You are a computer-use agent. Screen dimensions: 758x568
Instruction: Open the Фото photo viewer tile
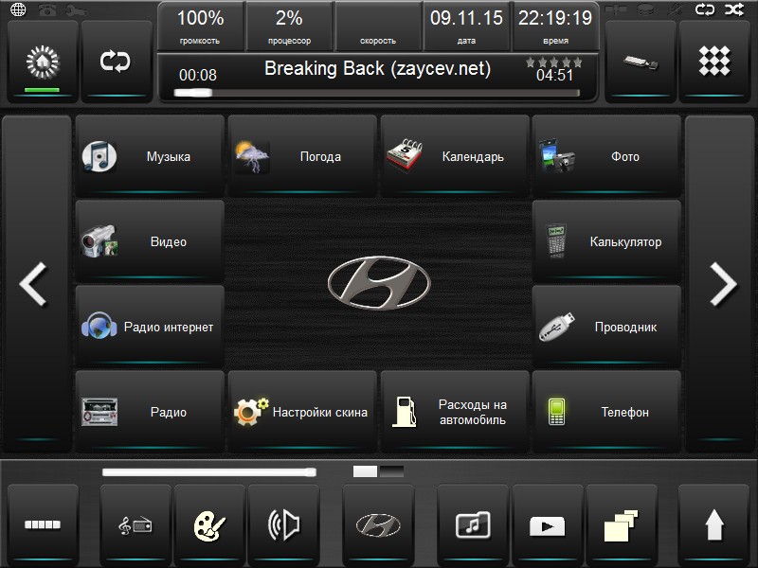pyautogui.click(x=606, y=155)
